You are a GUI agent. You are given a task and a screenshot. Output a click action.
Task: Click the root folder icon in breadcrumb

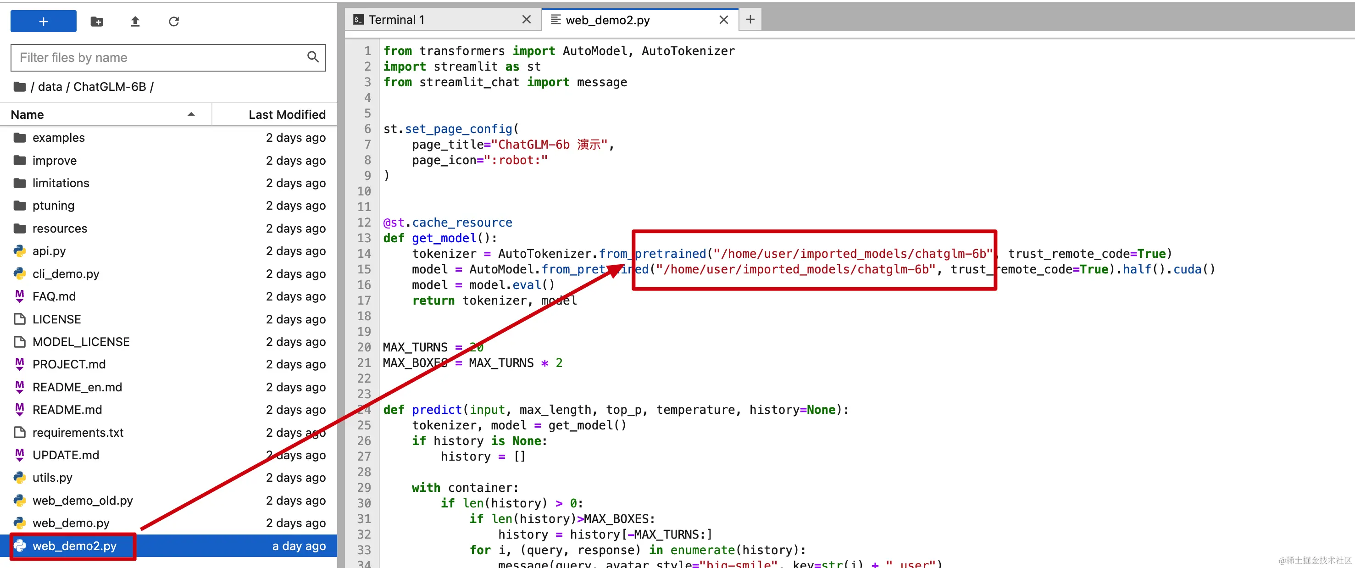pyautogui.click(x=19, y=87)
